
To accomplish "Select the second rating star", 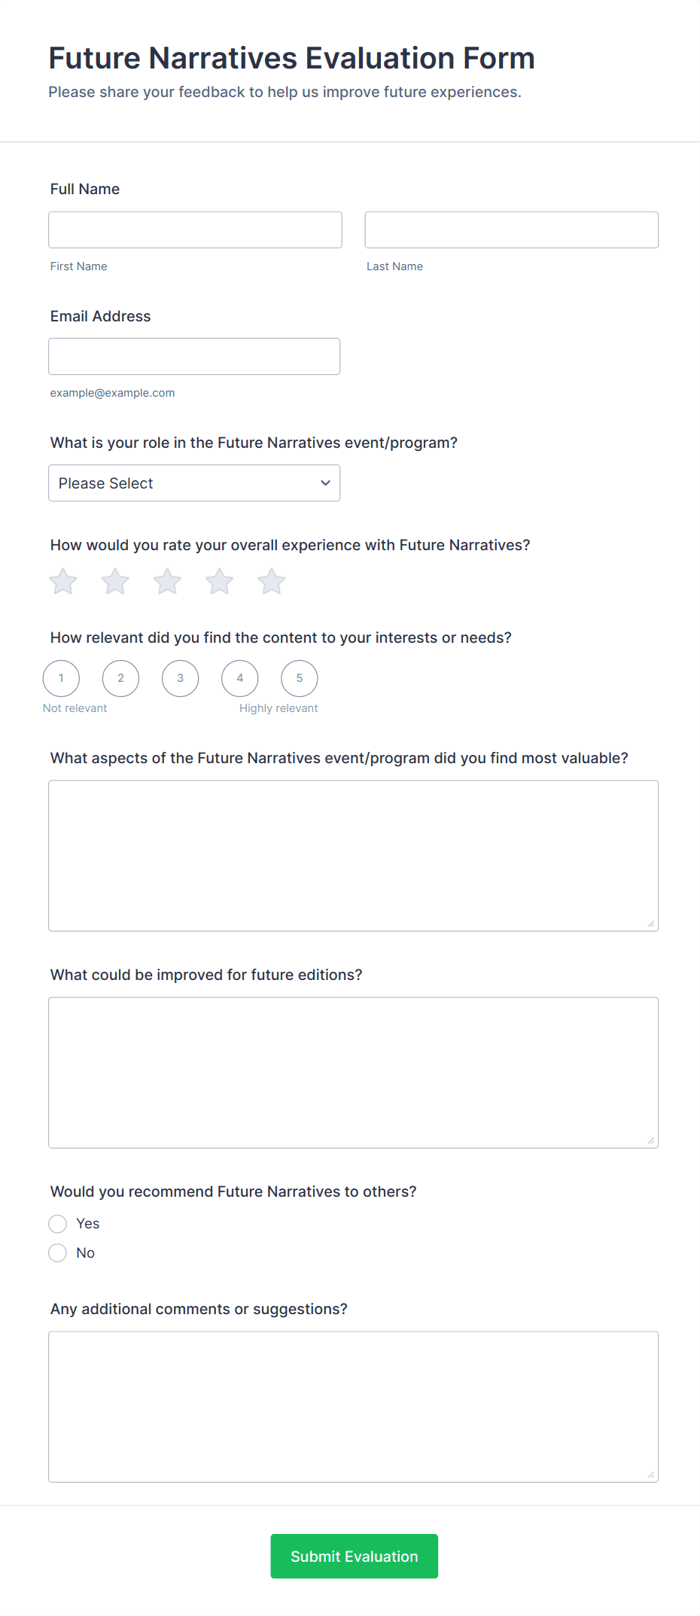I will (115, 582).
